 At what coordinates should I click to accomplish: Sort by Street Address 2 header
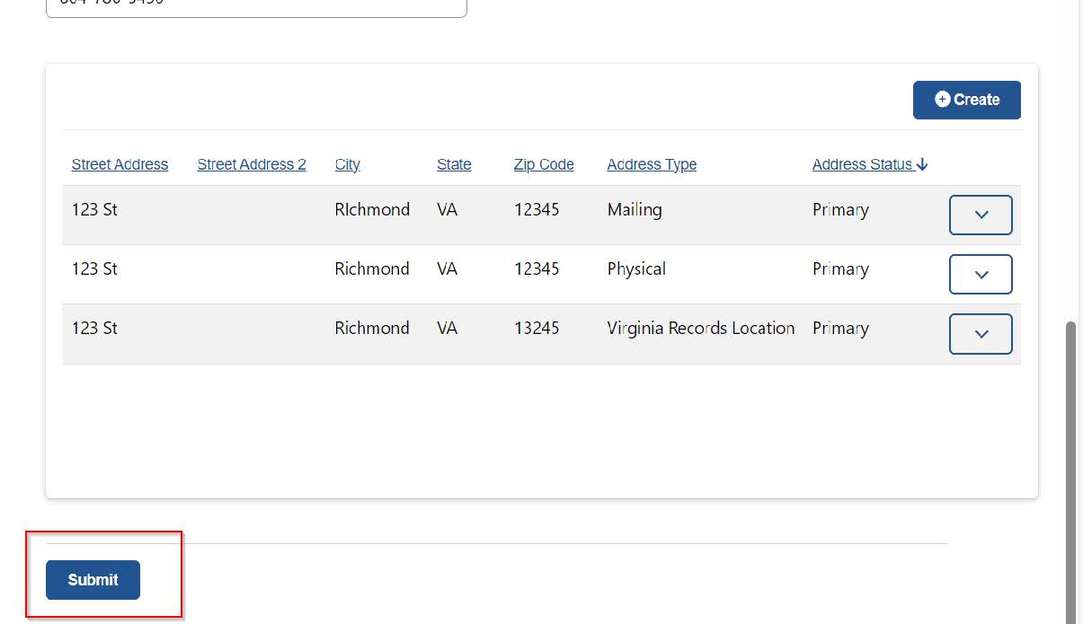[x=252, y=164]
